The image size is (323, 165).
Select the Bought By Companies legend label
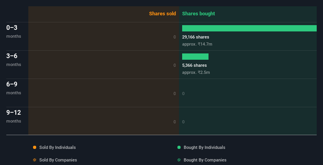(x=205, y=160)
